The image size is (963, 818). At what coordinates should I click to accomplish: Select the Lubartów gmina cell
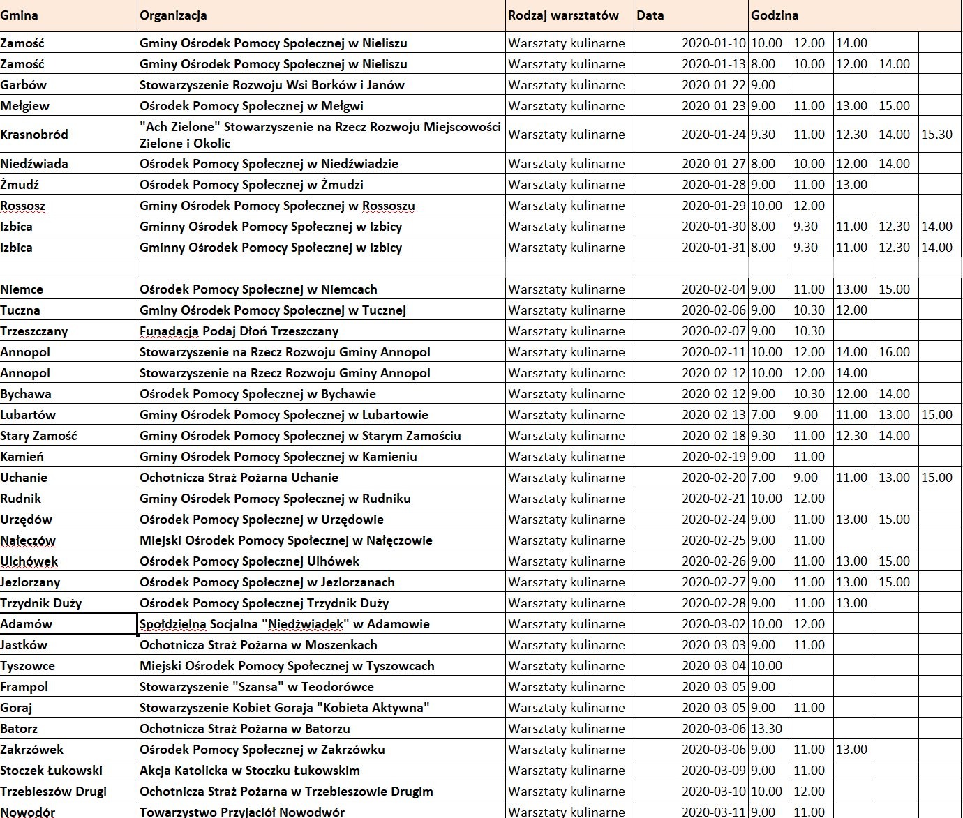[x=68, y=415]
